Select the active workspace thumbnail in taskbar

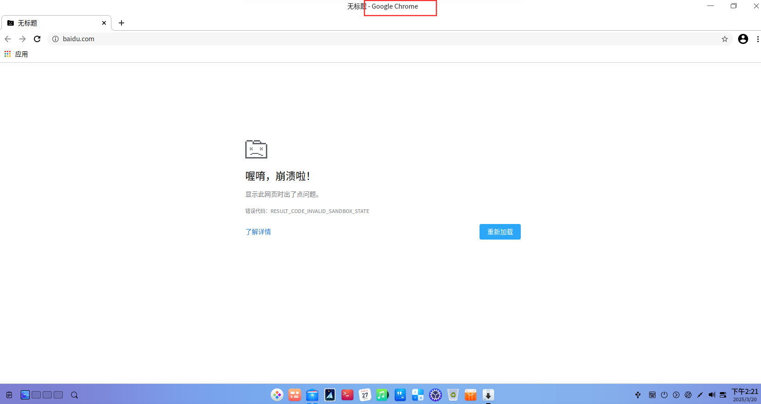tap(25, 395)
